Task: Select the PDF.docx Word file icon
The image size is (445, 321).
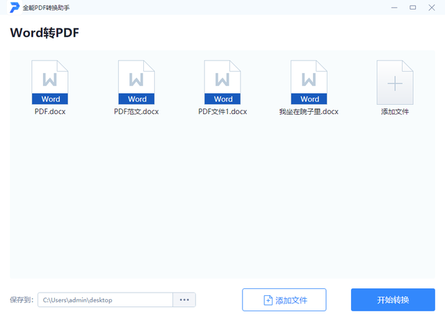Action: [x=49, y=82]
